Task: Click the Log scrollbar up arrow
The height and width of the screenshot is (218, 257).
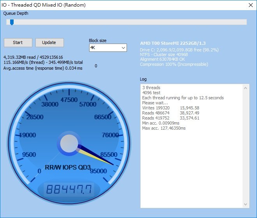Action: [245, 88]
